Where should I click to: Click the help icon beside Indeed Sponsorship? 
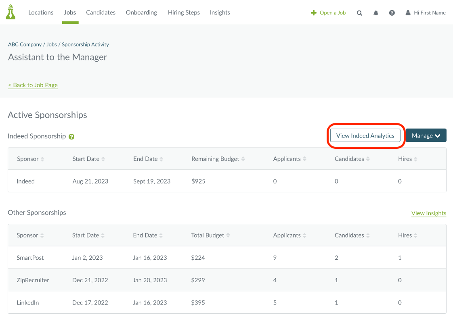click(x=71, y=136)
